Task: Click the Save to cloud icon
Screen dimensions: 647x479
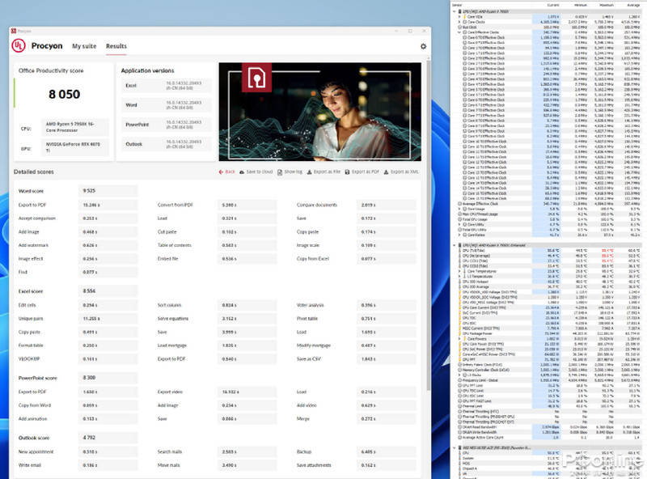Action: tap(243, 172)
